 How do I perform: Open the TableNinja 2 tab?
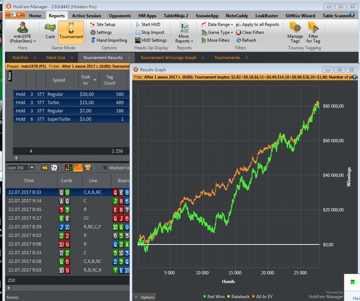176,15
